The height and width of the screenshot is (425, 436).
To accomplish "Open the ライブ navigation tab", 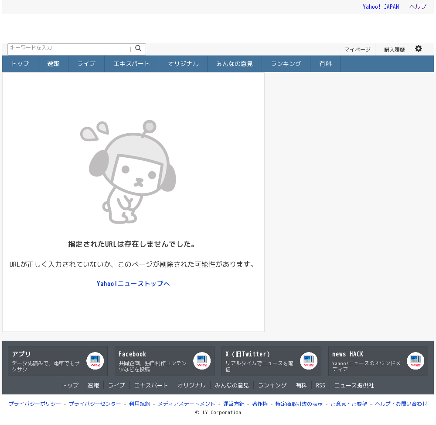I will (86, 64).
